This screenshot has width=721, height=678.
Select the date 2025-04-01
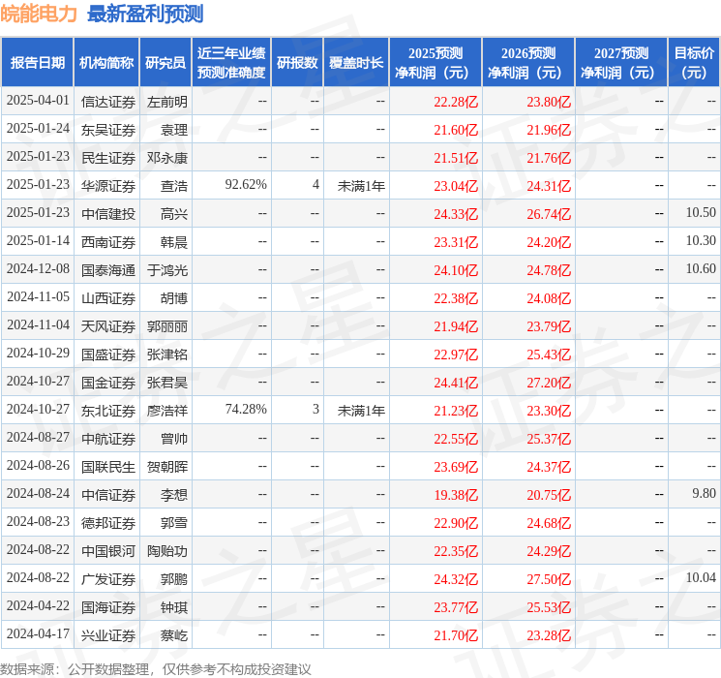[x=38, y=101]
